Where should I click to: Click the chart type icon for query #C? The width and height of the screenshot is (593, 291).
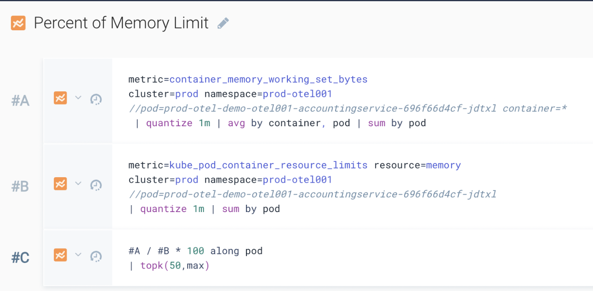click(x=60, y=255)
